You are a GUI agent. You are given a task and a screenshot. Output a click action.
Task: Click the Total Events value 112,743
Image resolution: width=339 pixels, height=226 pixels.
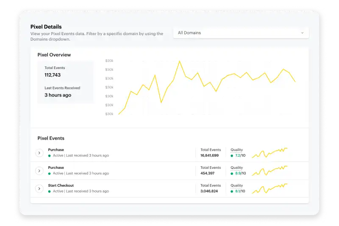tap(53, 75)
